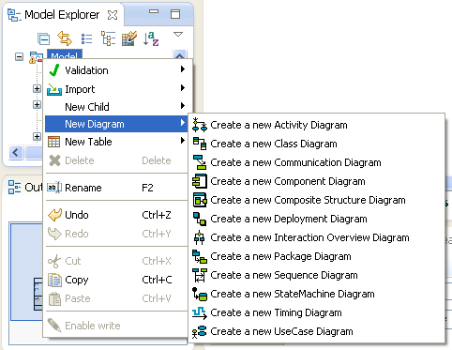
Task: Click the New Table grid icon
Action: point(53,142)
